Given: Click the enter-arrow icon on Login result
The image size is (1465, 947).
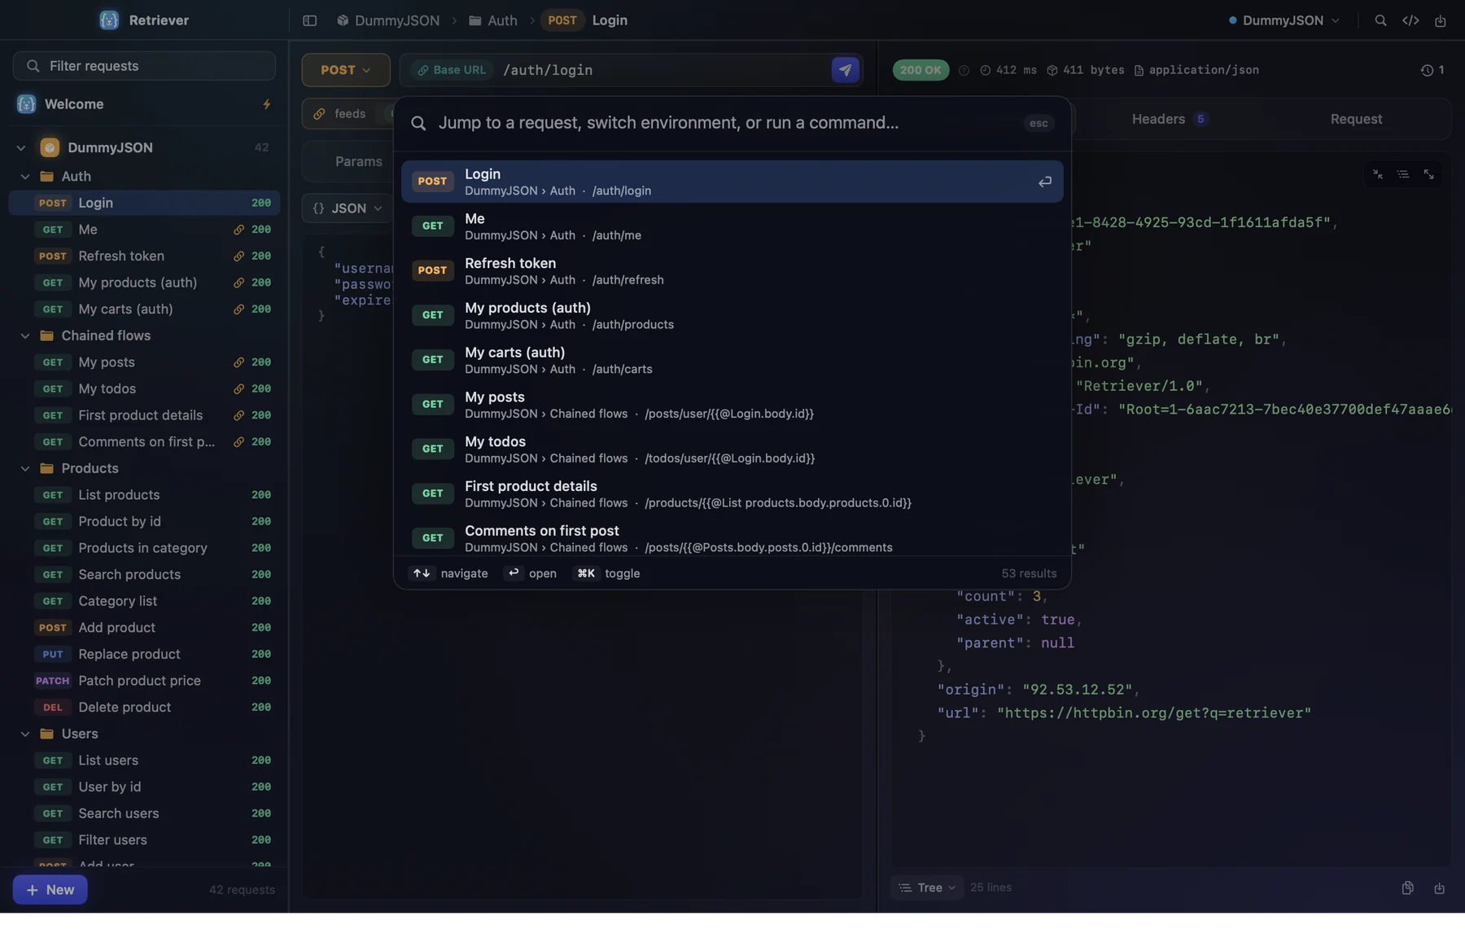Looking at the screenshot, I should click(1044, 182).
